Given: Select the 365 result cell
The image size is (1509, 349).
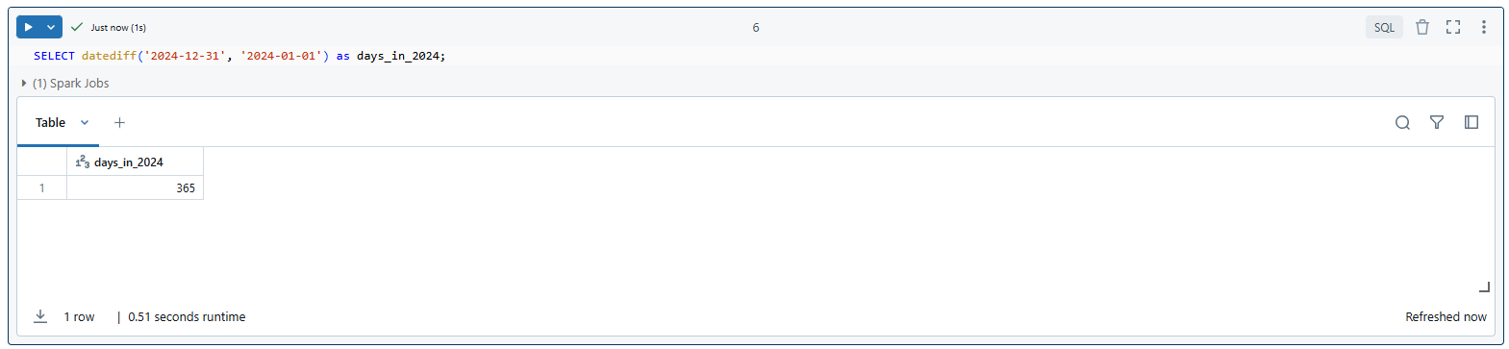Looking at the screenshot, I should click(136, 187).
